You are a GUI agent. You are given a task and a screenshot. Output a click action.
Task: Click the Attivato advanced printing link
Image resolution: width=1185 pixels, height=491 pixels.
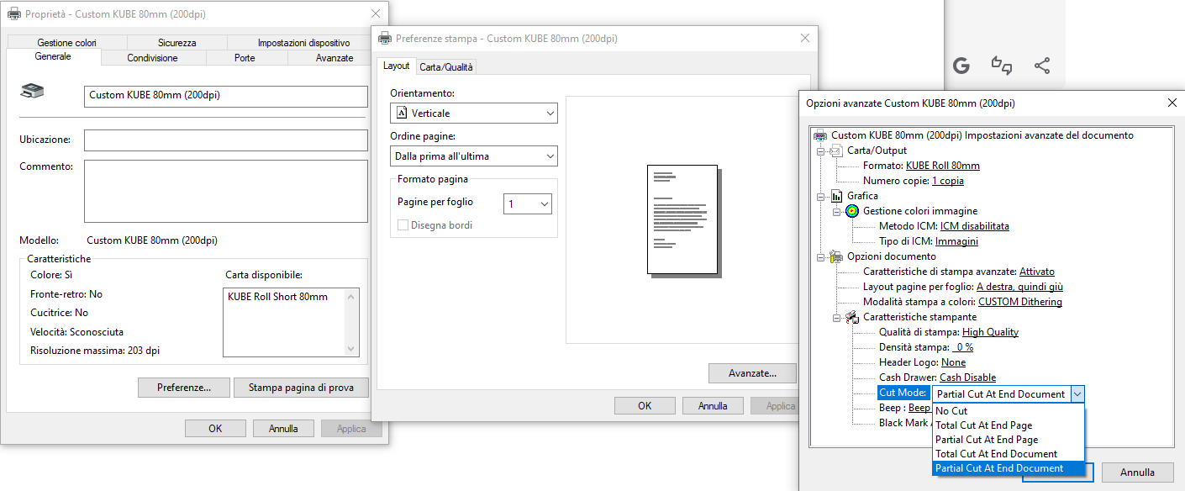point(1037,272)
